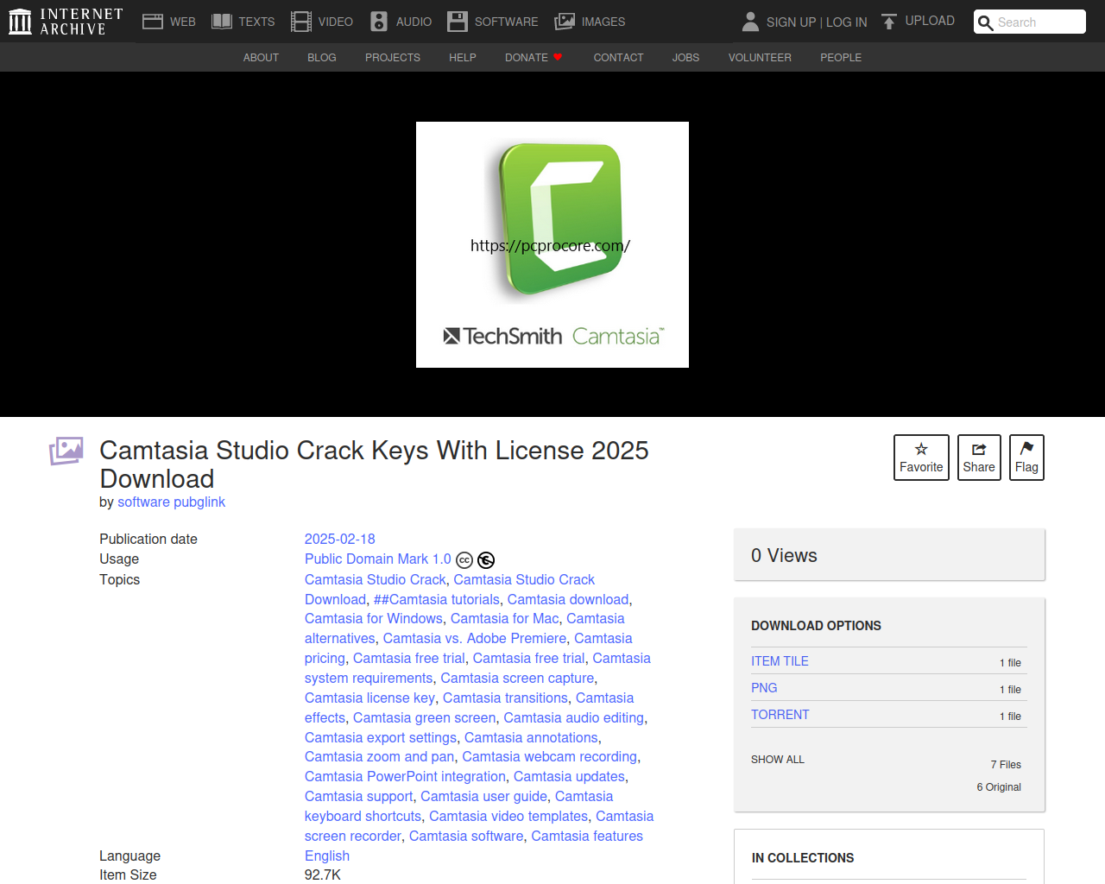Download the TORRENT file
Image resolution: width=1105 pixels, height=884 pixels.
[780, 715]
